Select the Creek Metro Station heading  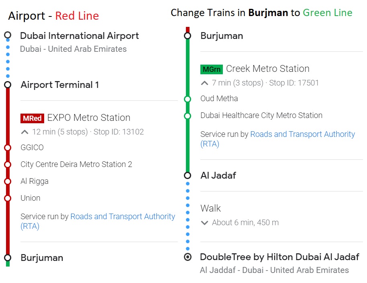pyautogui.click(x=267, y=69)
